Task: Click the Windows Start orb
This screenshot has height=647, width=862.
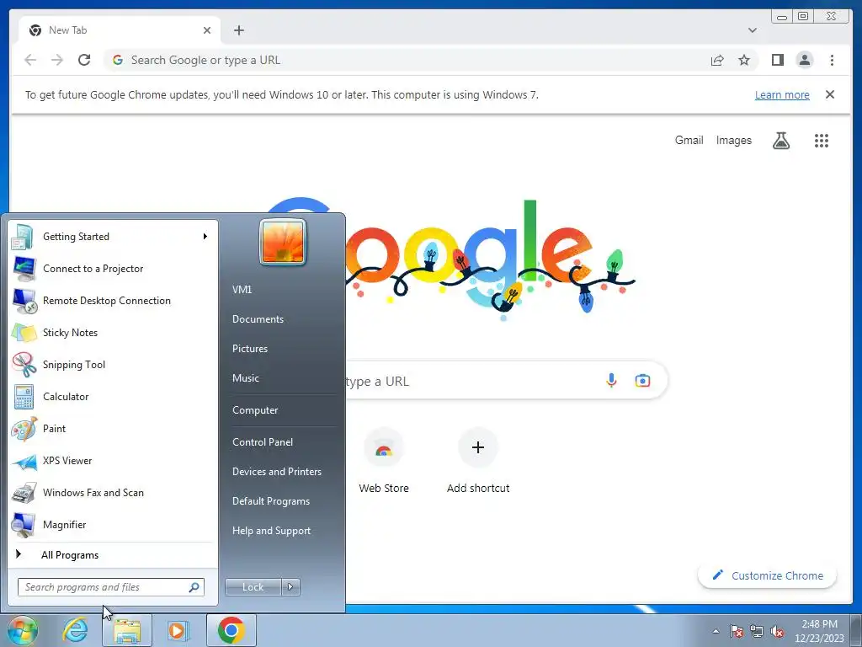Action: click(22, 630)
